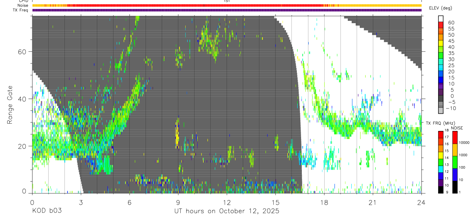Select the '18' hour tick on time axis
Image resolution: width=474 pixels, height=219 pixels.
coord(324,202)
